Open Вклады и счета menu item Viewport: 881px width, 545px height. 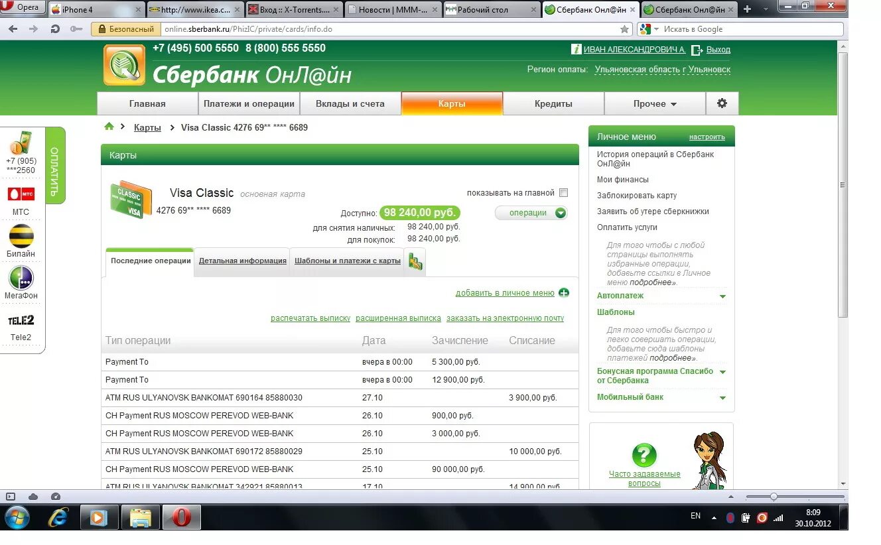(350, 103)
